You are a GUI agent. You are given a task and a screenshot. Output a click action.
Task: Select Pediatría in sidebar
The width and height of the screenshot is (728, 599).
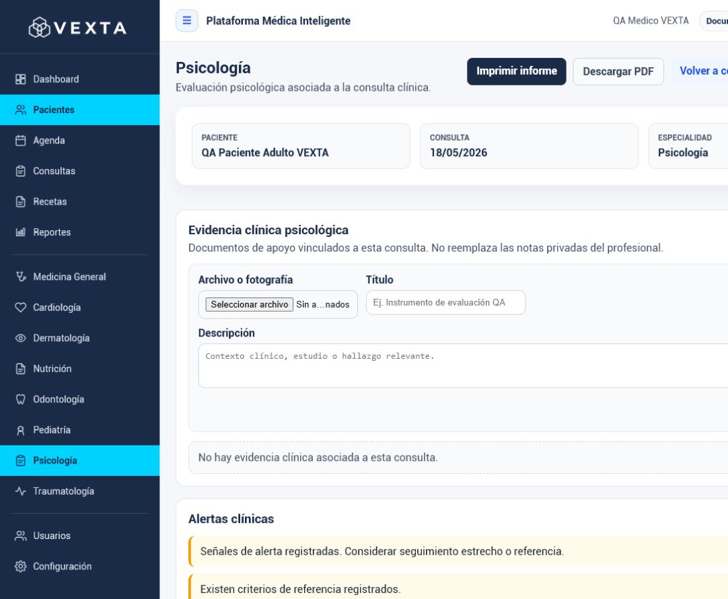(80, 430)
